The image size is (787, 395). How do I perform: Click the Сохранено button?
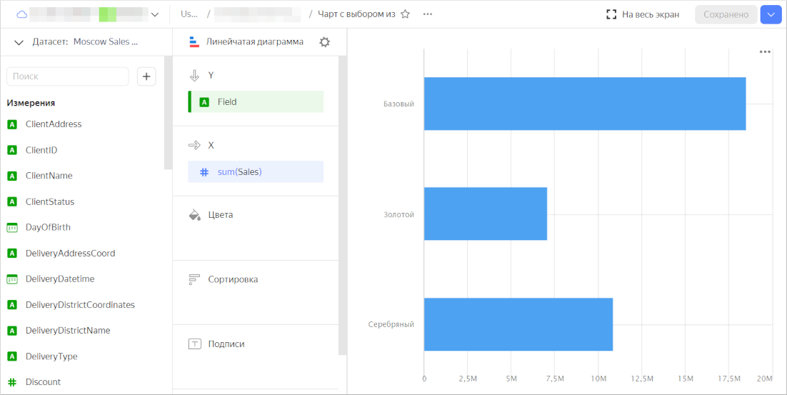point(726,14)
